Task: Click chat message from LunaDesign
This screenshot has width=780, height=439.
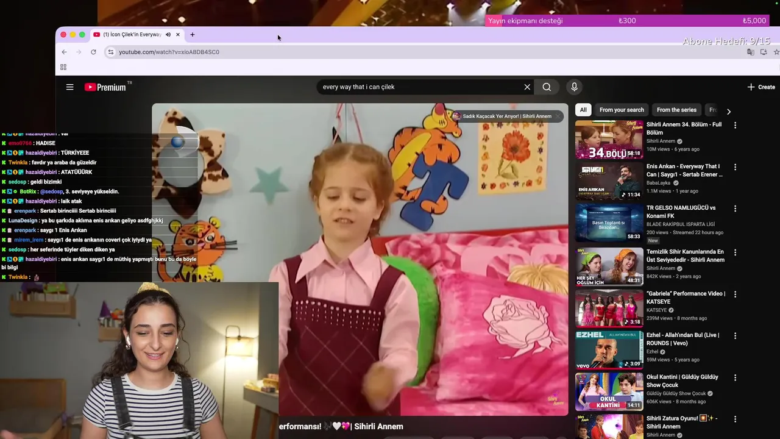Action: pos(82,221)
